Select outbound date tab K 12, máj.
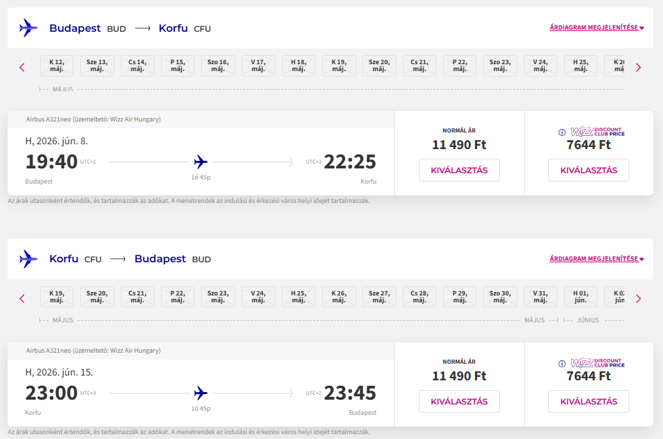This screenshot has width=663, height=439. [x=57, y=66]
